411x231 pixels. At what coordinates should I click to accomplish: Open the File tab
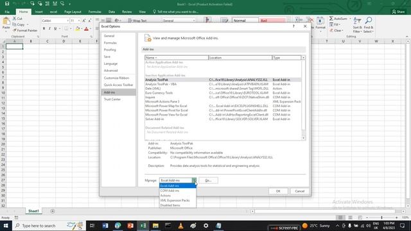coord(7,12)
